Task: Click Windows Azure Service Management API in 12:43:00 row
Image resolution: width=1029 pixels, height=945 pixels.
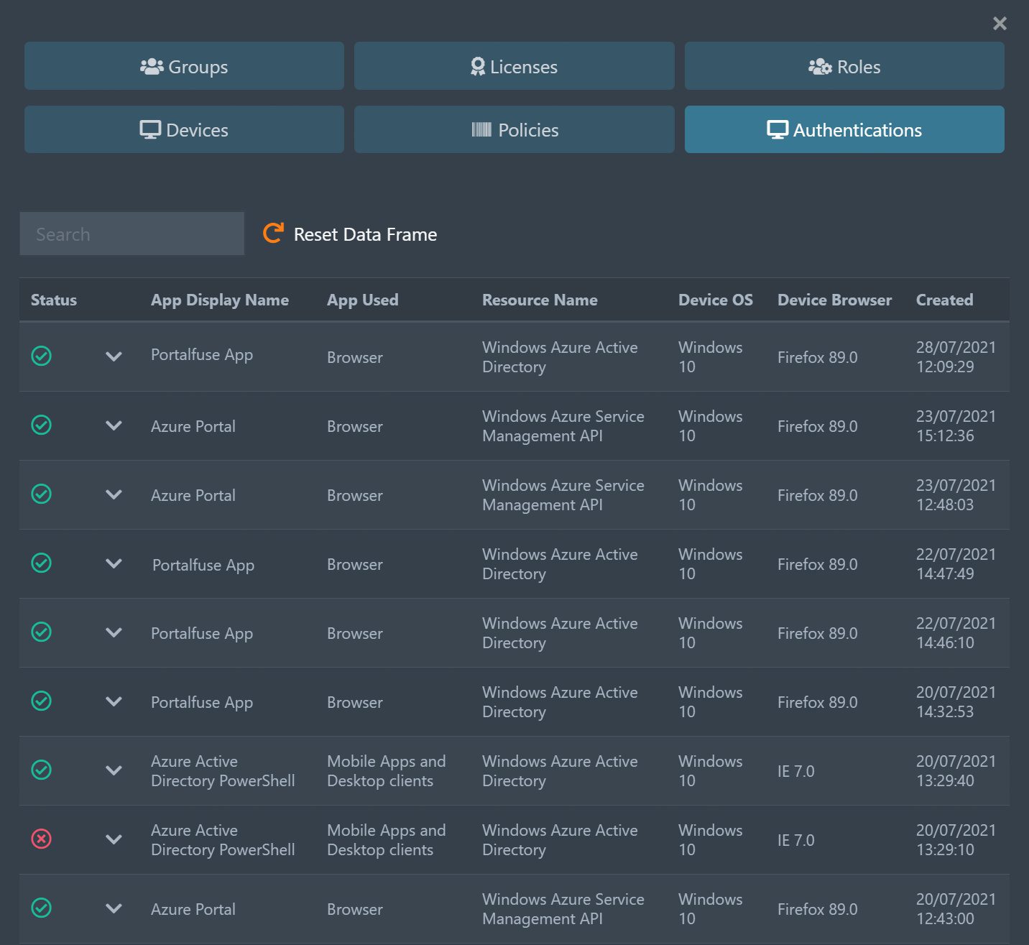Action: click(x=563, y=909)
